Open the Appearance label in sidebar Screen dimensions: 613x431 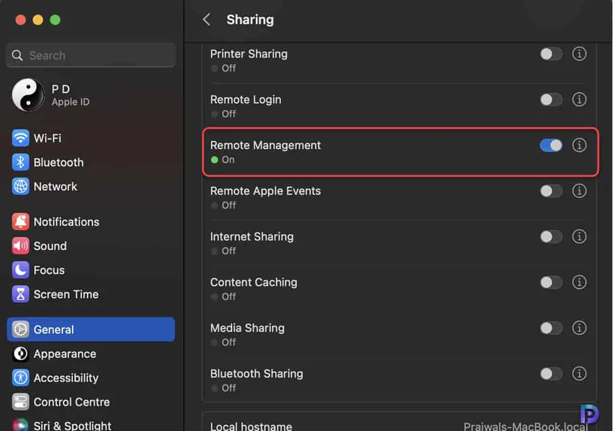(65, 354)
